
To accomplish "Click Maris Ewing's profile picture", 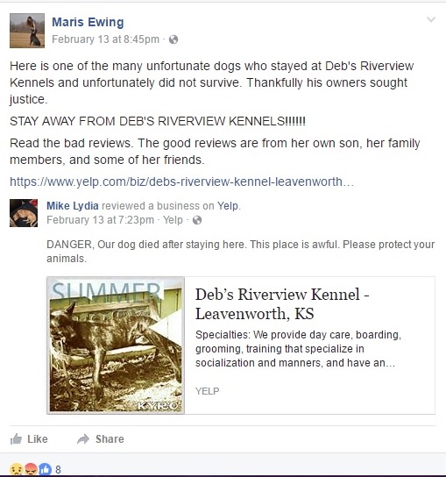I will click(27, 31).
